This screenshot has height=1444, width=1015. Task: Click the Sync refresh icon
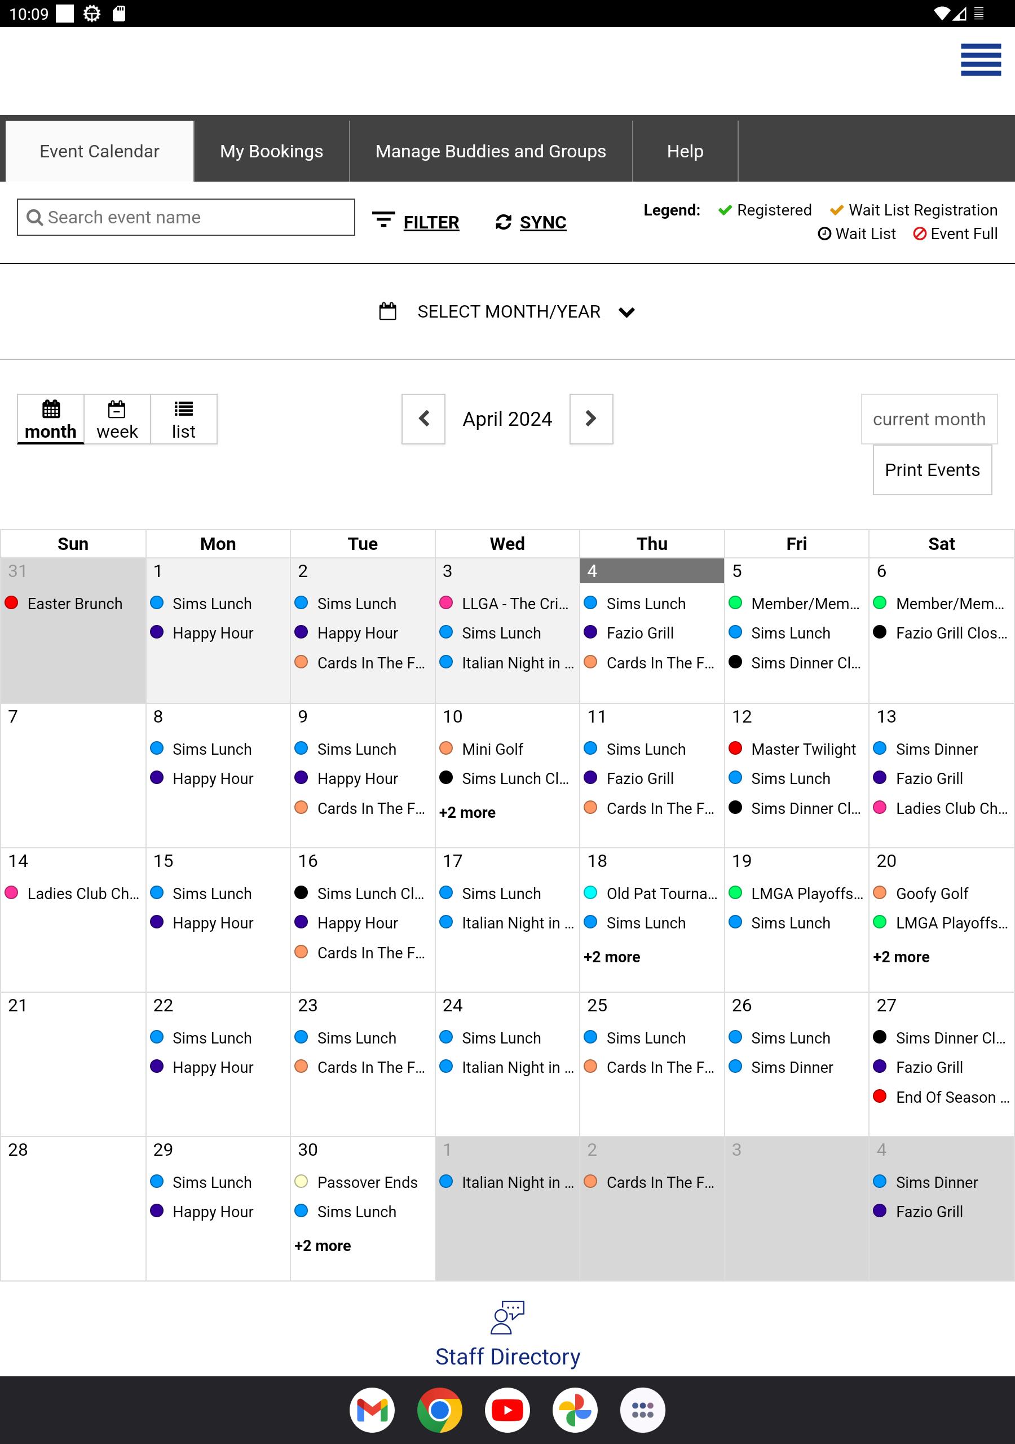tap(503, 222)
